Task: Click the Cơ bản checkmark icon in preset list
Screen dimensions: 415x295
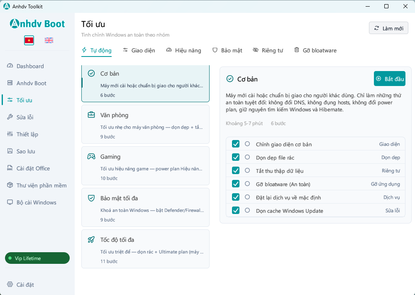Action: (x=91, y=73)
